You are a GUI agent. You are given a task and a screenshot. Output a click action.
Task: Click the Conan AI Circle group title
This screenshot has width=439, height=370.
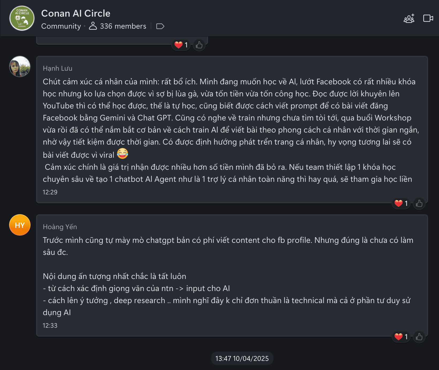click(76, 13)
